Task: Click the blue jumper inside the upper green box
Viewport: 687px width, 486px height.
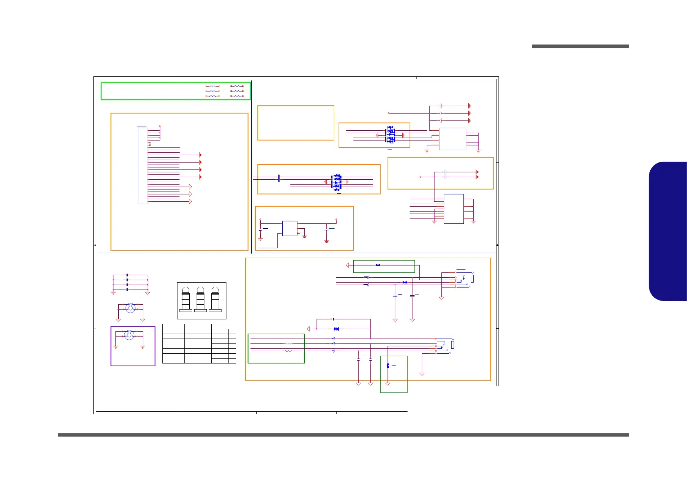Action: tap(378, 265)
